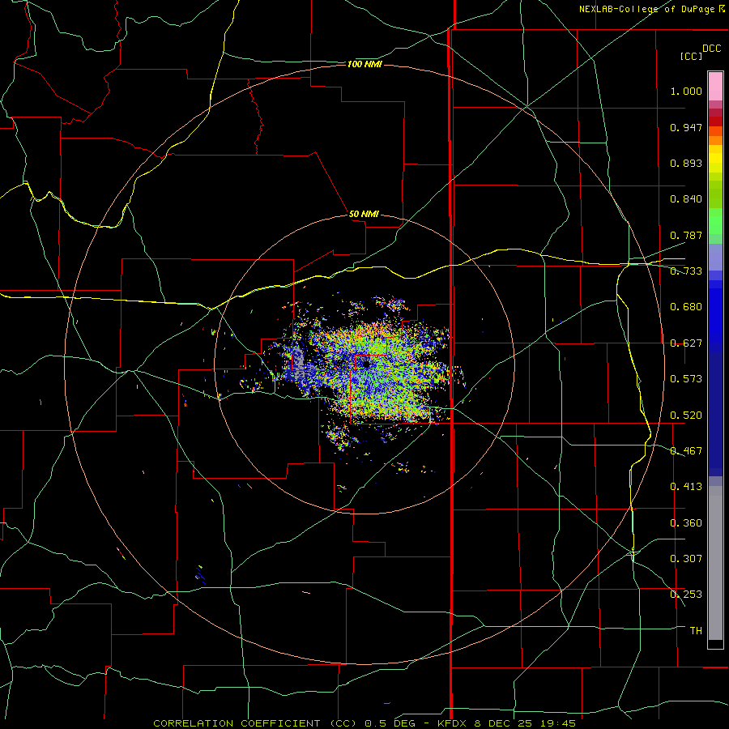Select the 0.733 scale value
729x729 pixels.
pyautogui.click(x=686, y=271)
